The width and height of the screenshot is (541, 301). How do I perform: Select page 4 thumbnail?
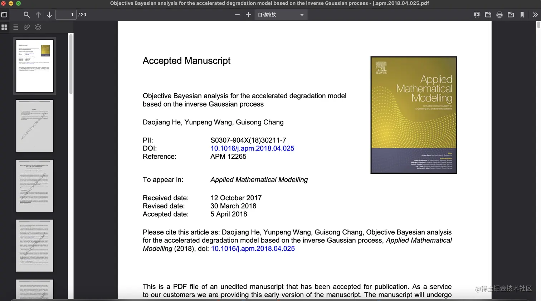pos(35,246)
